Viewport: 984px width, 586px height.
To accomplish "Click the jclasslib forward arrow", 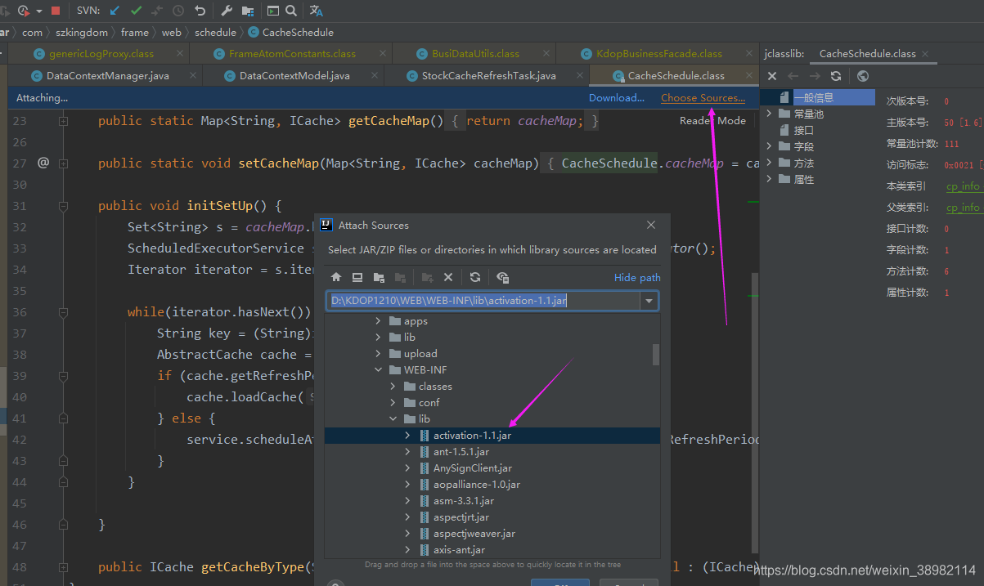I will tap(815, 76).
